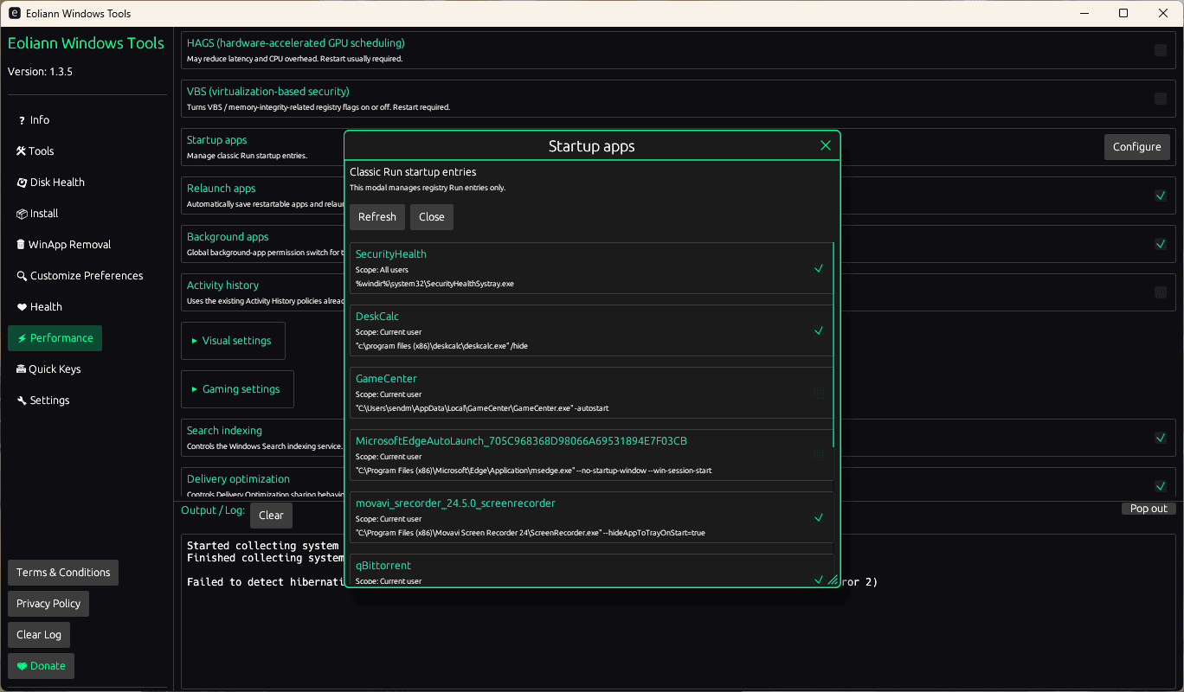Click the 'Relaunch apps' setting title

tap(222, 189)
